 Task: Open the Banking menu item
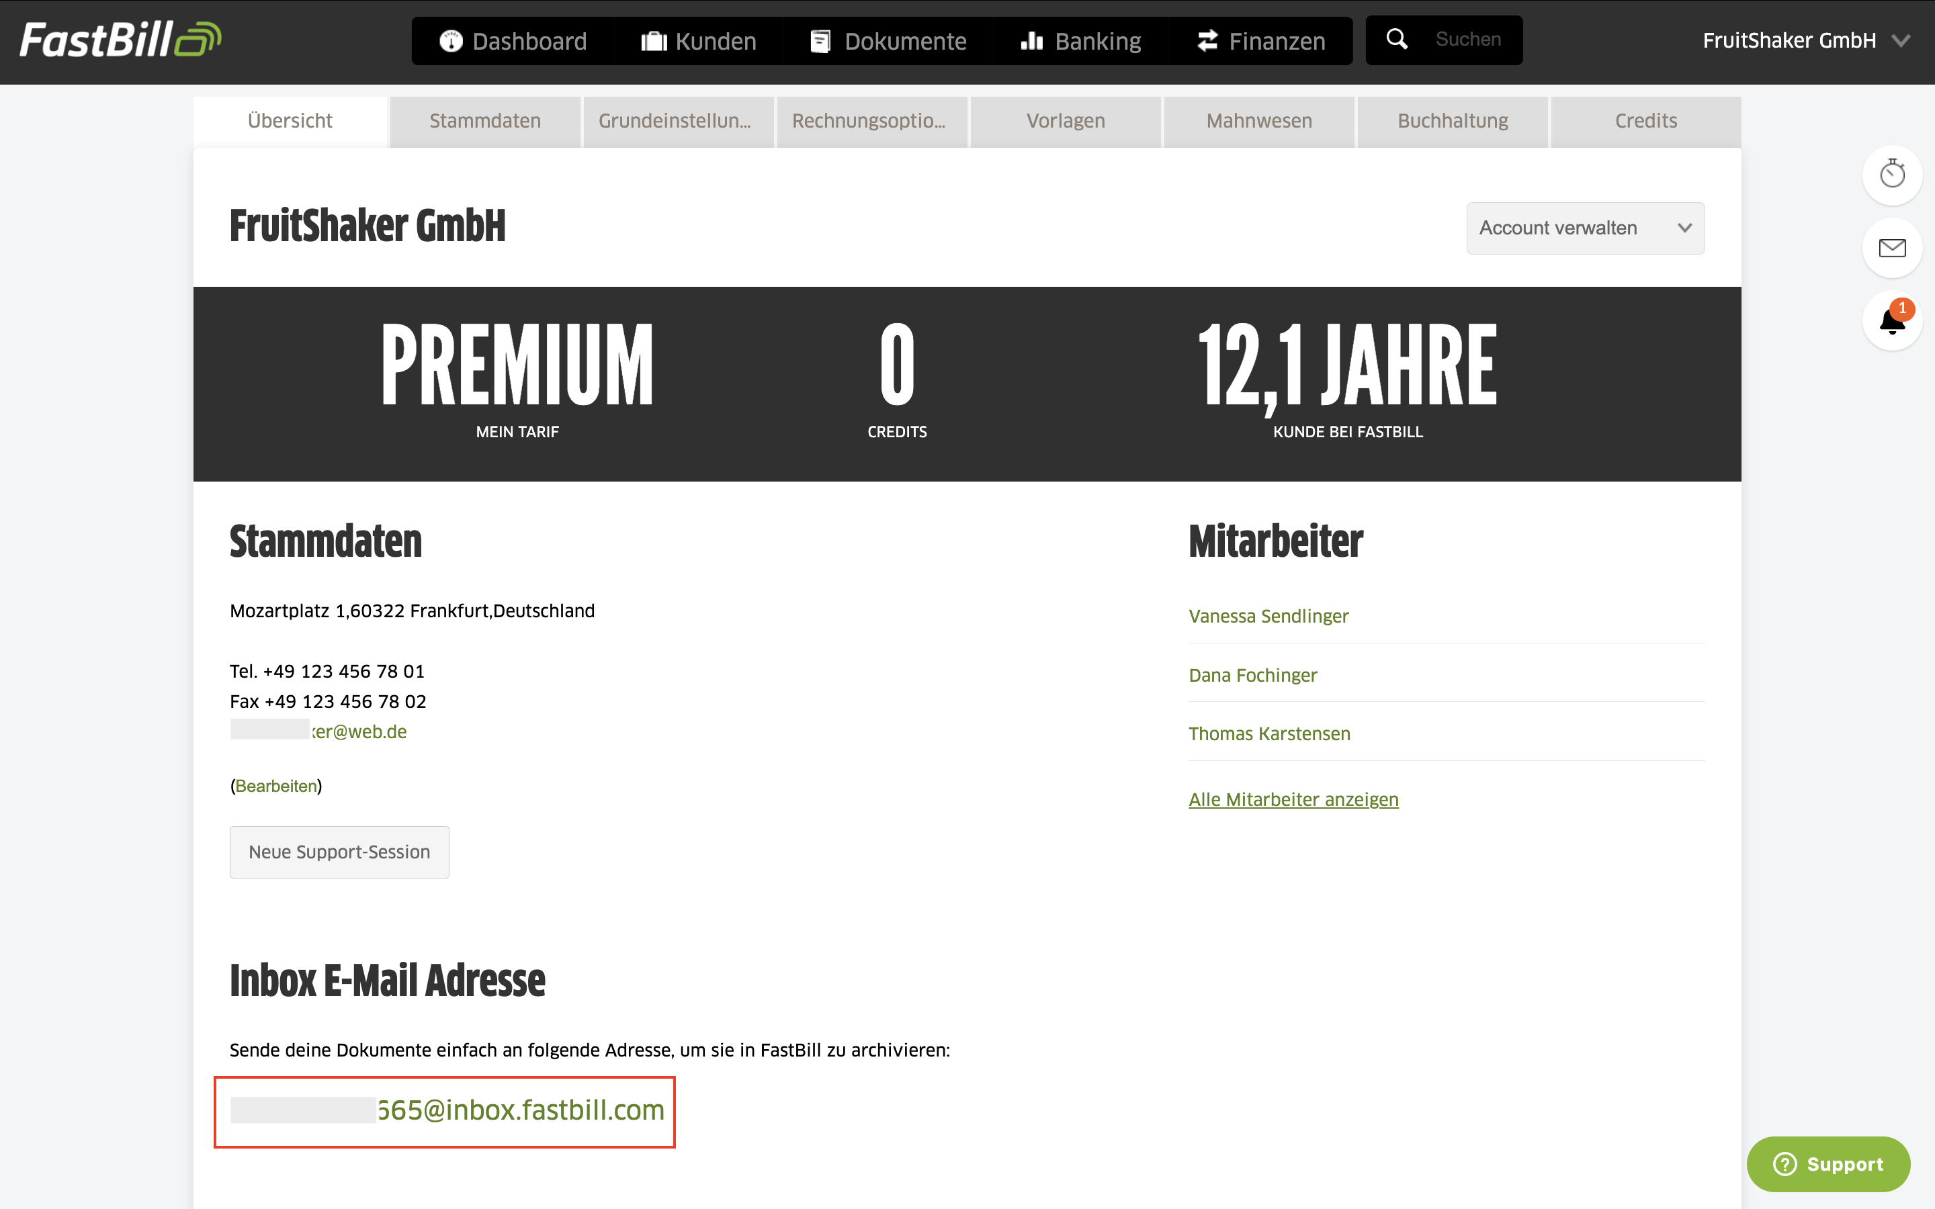[x=1081, y=41]
